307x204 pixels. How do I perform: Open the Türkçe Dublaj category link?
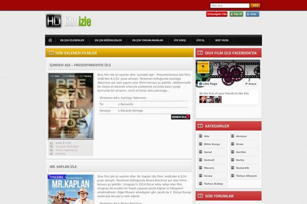pos(213,184)
